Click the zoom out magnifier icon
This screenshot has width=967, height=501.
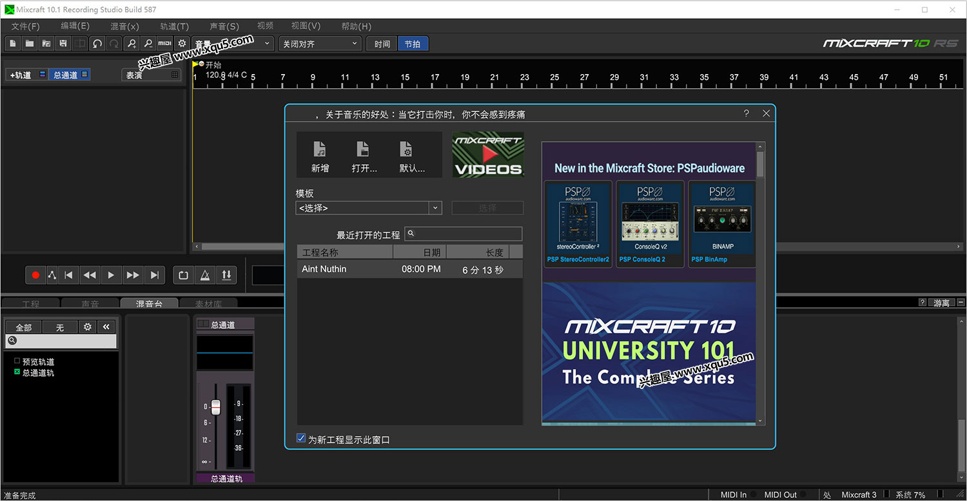click(x=148, y=44)
